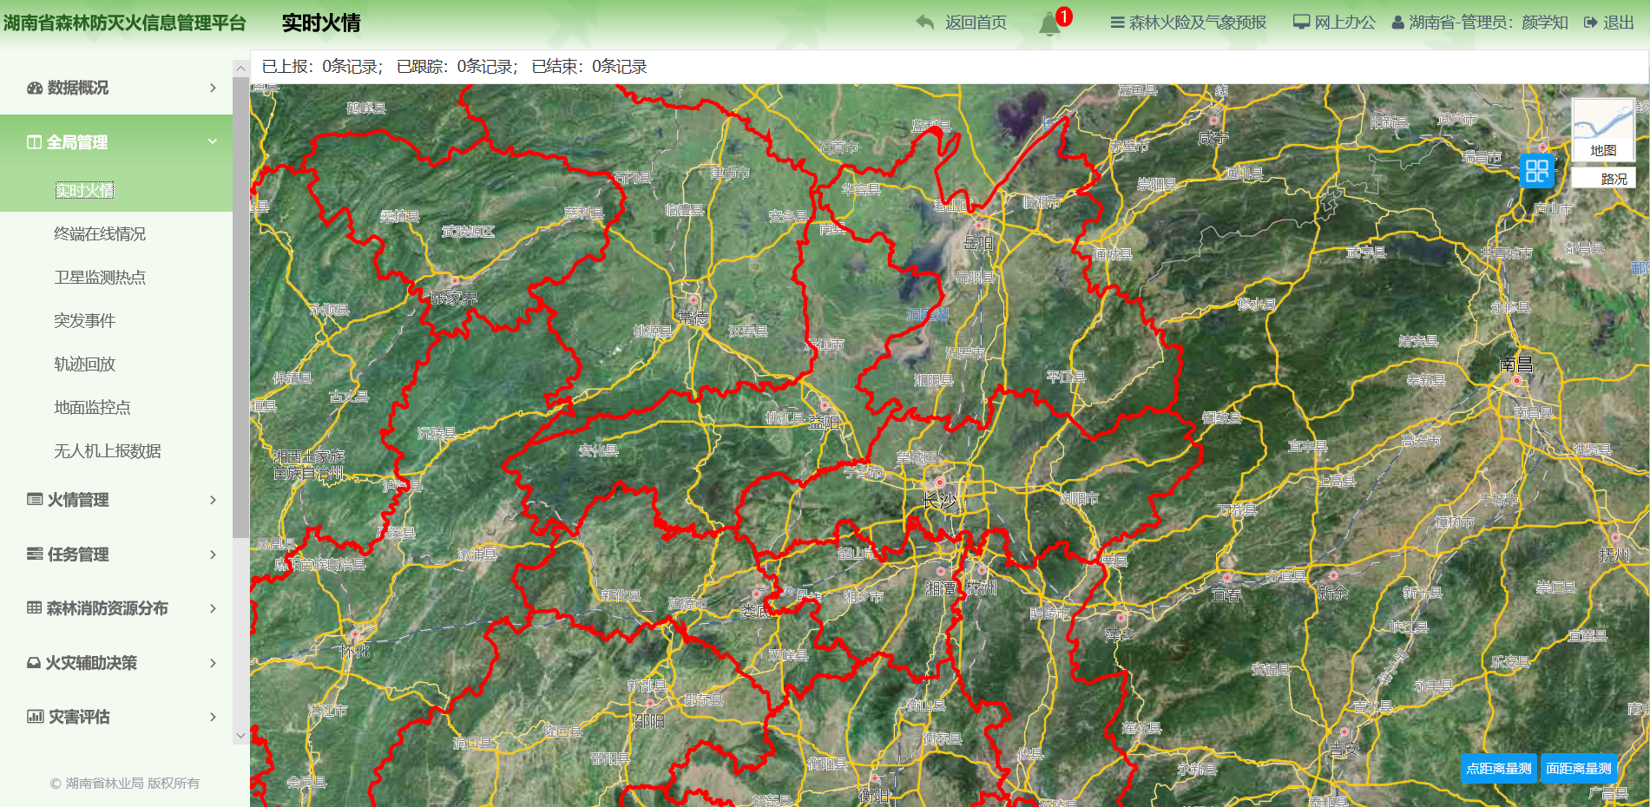Image resolution: width=1650 pixels, height=807 pixels.
Task: Click the notification bell icon
Action: pyautogui.click(x=1049, y=23)
